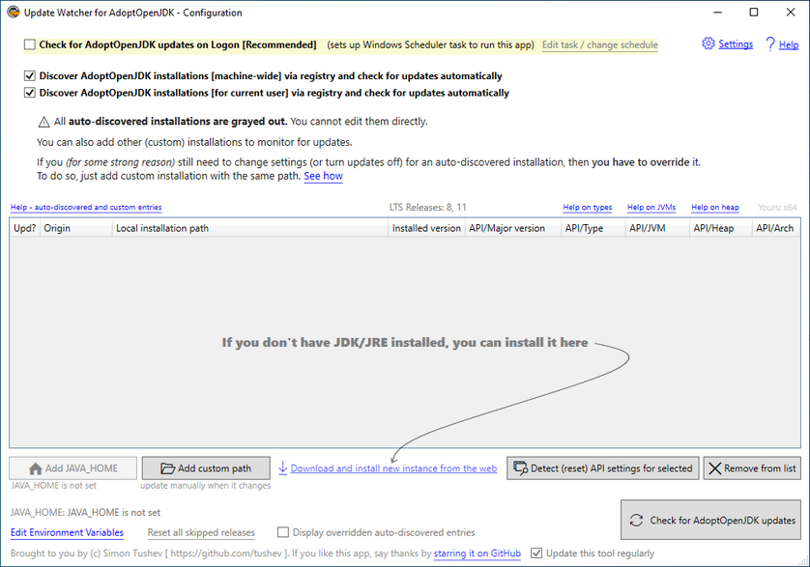Click the API/Type column header
810x567 pixels.
coord(593,228)
